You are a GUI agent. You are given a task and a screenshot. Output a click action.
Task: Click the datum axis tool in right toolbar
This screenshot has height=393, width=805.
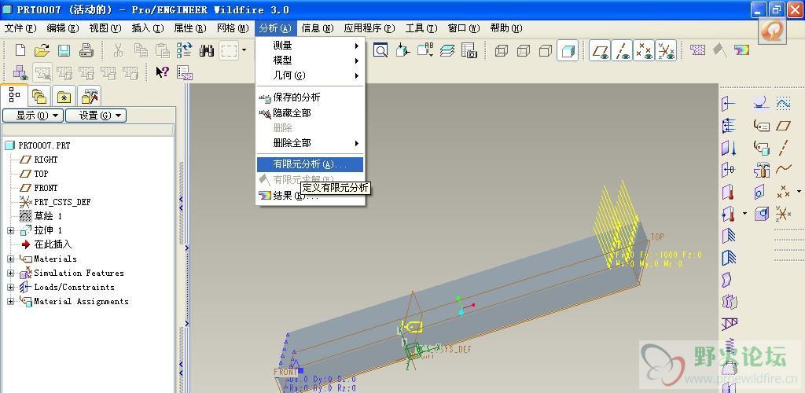pos(783,148)
